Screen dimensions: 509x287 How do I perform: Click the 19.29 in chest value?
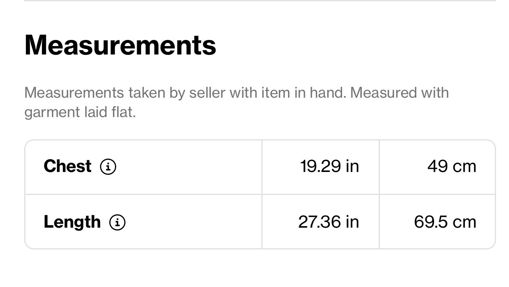330,166
